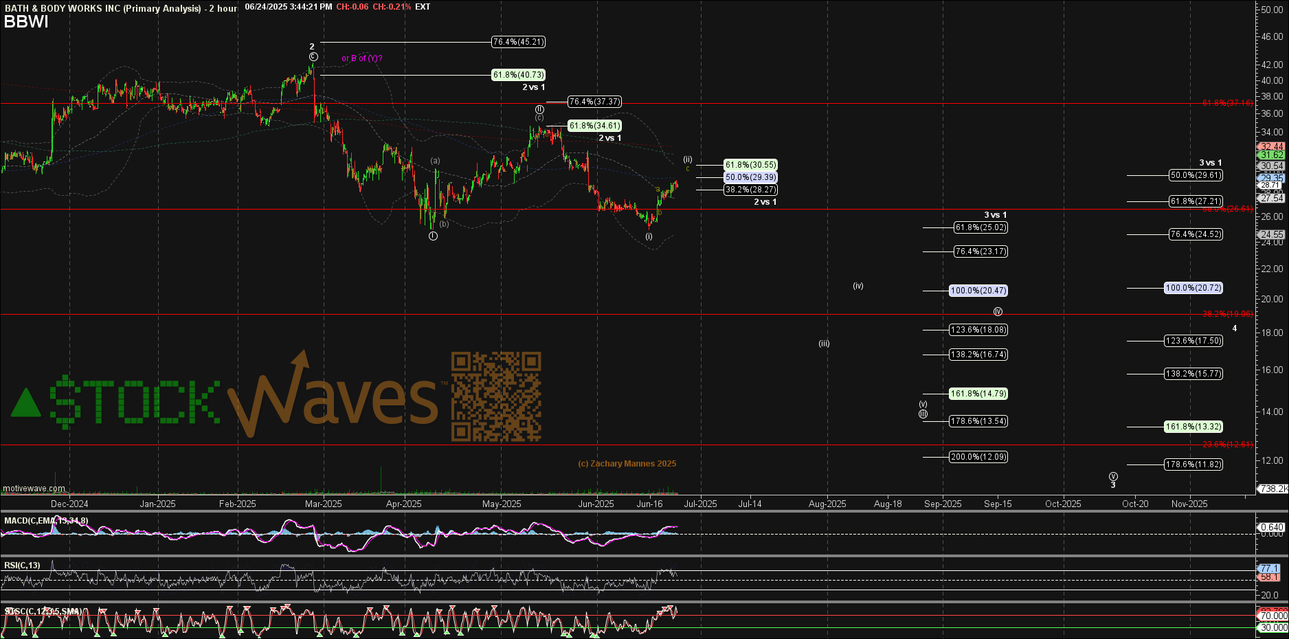Click the red 61.8%(37.16) level label
1289x639 pixels.
coord(1228,103)
